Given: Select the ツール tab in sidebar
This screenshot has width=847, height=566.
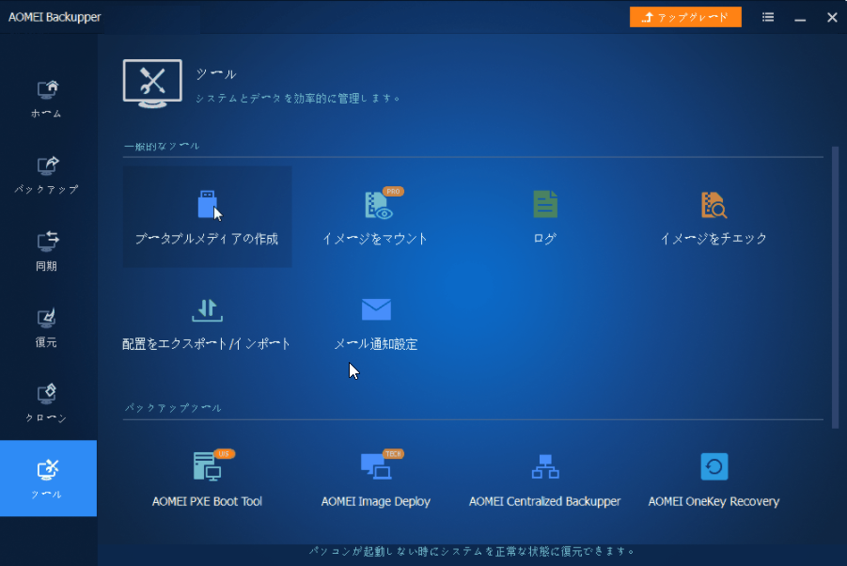Looking at the screenshot, I should (x=48, y=478).
